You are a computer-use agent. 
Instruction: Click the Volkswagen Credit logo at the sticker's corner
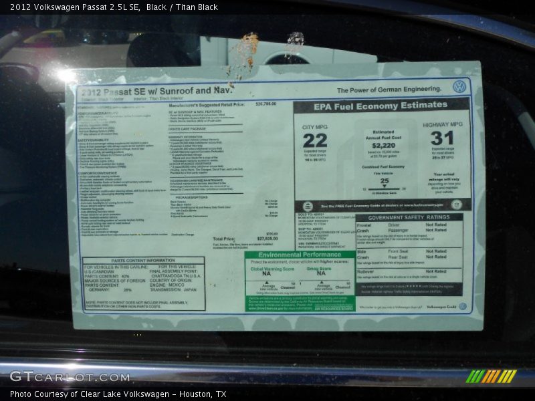pos(463,306)
